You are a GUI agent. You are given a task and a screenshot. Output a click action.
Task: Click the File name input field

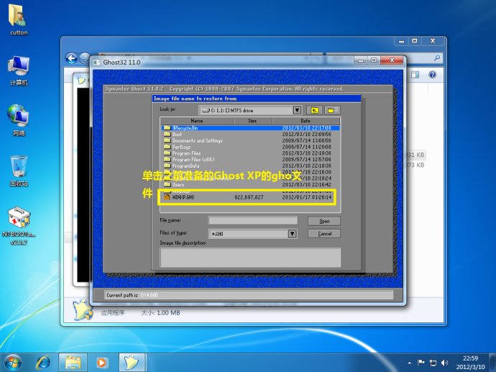click(253, 220)
